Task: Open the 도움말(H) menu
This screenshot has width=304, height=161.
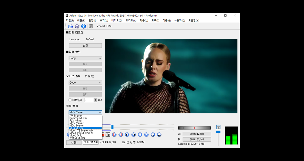Action: (x=194, y=21)
